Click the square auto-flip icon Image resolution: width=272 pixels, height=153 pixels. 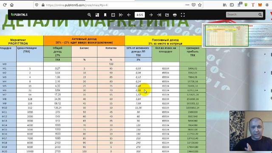point(113,15)
